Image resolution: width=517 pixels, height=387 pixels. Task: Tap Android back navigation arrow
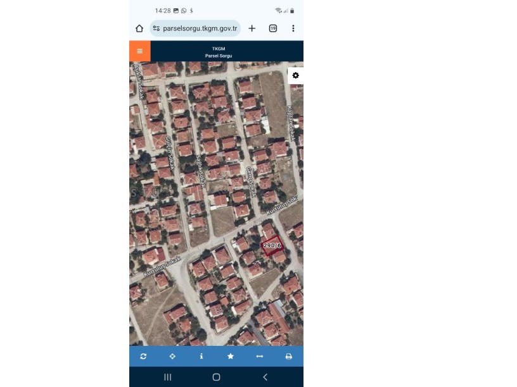coord(265,377)
